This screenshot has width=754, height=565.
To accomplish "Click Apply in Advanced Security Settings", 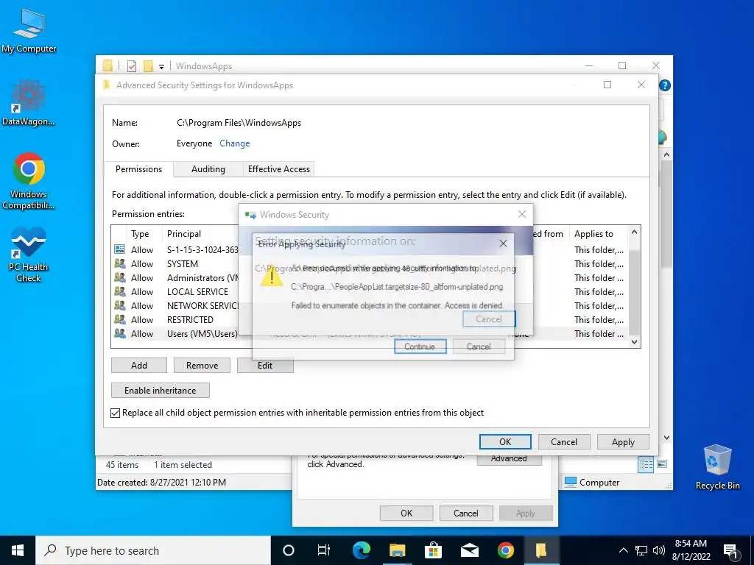I will point(623,442).
